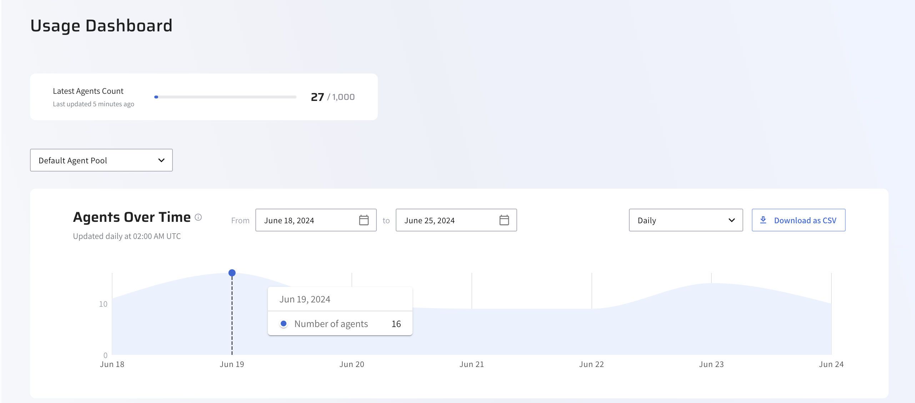Click the Jun 24 label on chart axis

[831, 364]
